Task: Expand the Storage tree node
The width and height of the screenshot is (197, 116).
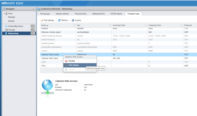Action: pyautogui.click(x=4, y=30)
